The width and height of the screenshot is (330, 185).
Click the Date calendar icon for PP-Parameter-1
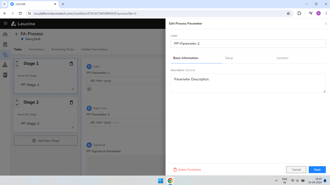coord(89,66)
